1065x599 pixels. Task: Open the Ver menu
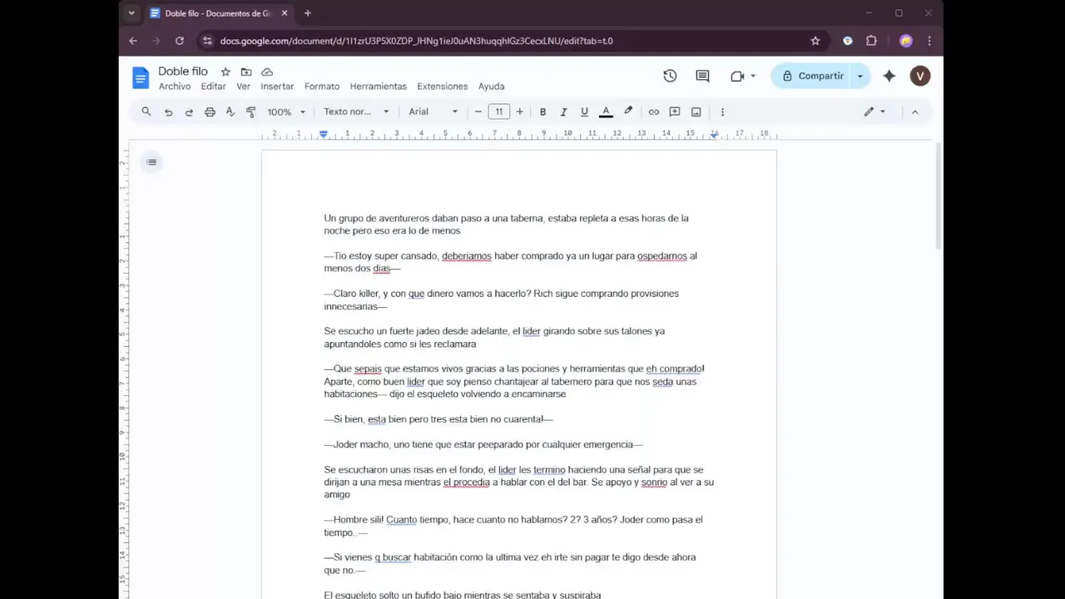point(243,87)
